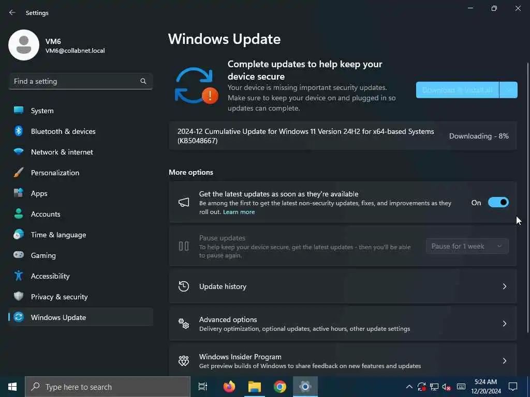Image resolution: width=530 pixels, height=397 pixels.
Task: Click the VM6 user avatar
Action: (x=24, y=45)
